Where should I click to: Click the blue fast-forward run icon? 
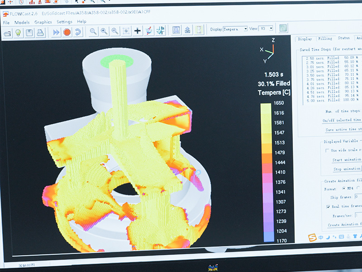coord(56,32)
